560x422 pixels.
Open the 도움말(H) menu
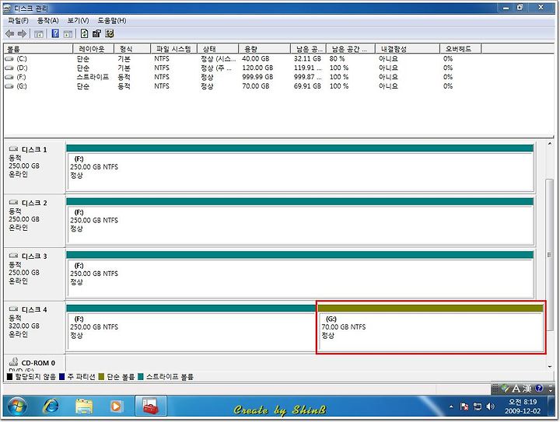(x=112, y=21)
